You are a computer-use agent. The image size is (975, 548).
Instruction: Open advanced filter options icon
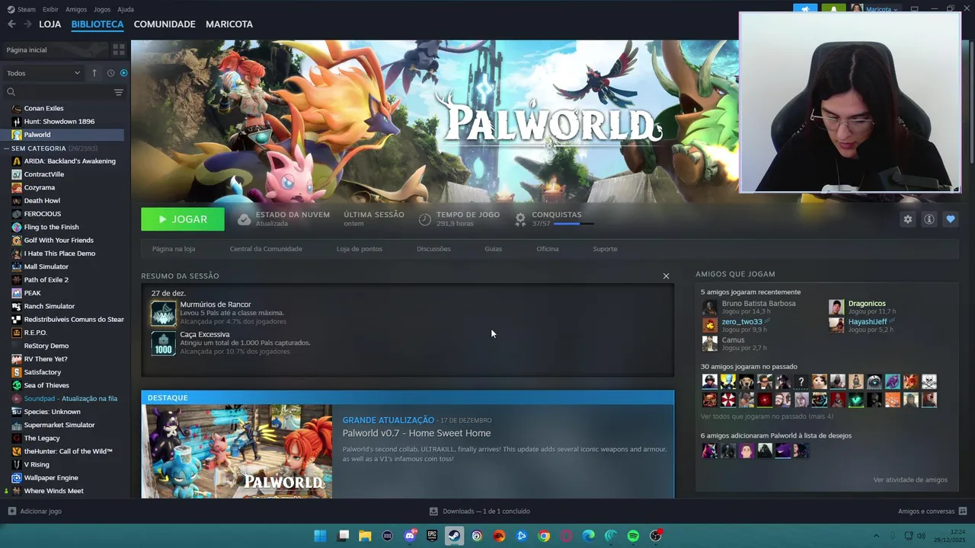pos(118,92)
